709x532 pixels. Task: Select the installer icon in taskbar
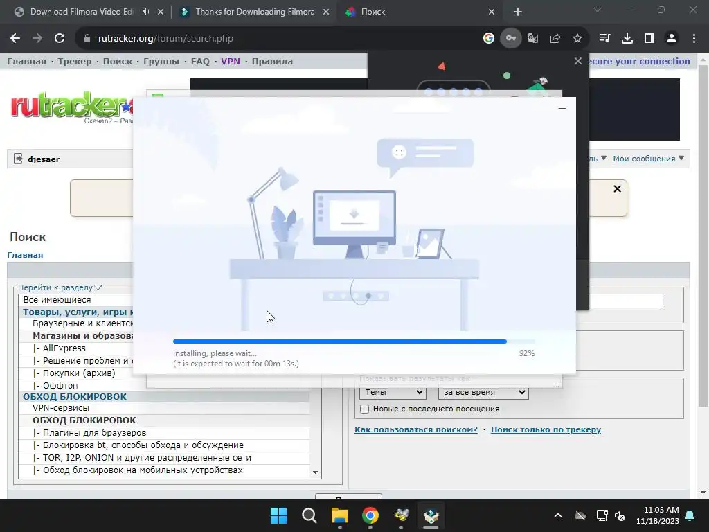click(x=431, y=515)
